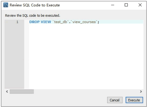Image resolution: width=147 pixels, height=107 pixels.
Task: Minimize the Review SQL Code dialog
Action: 113,5
